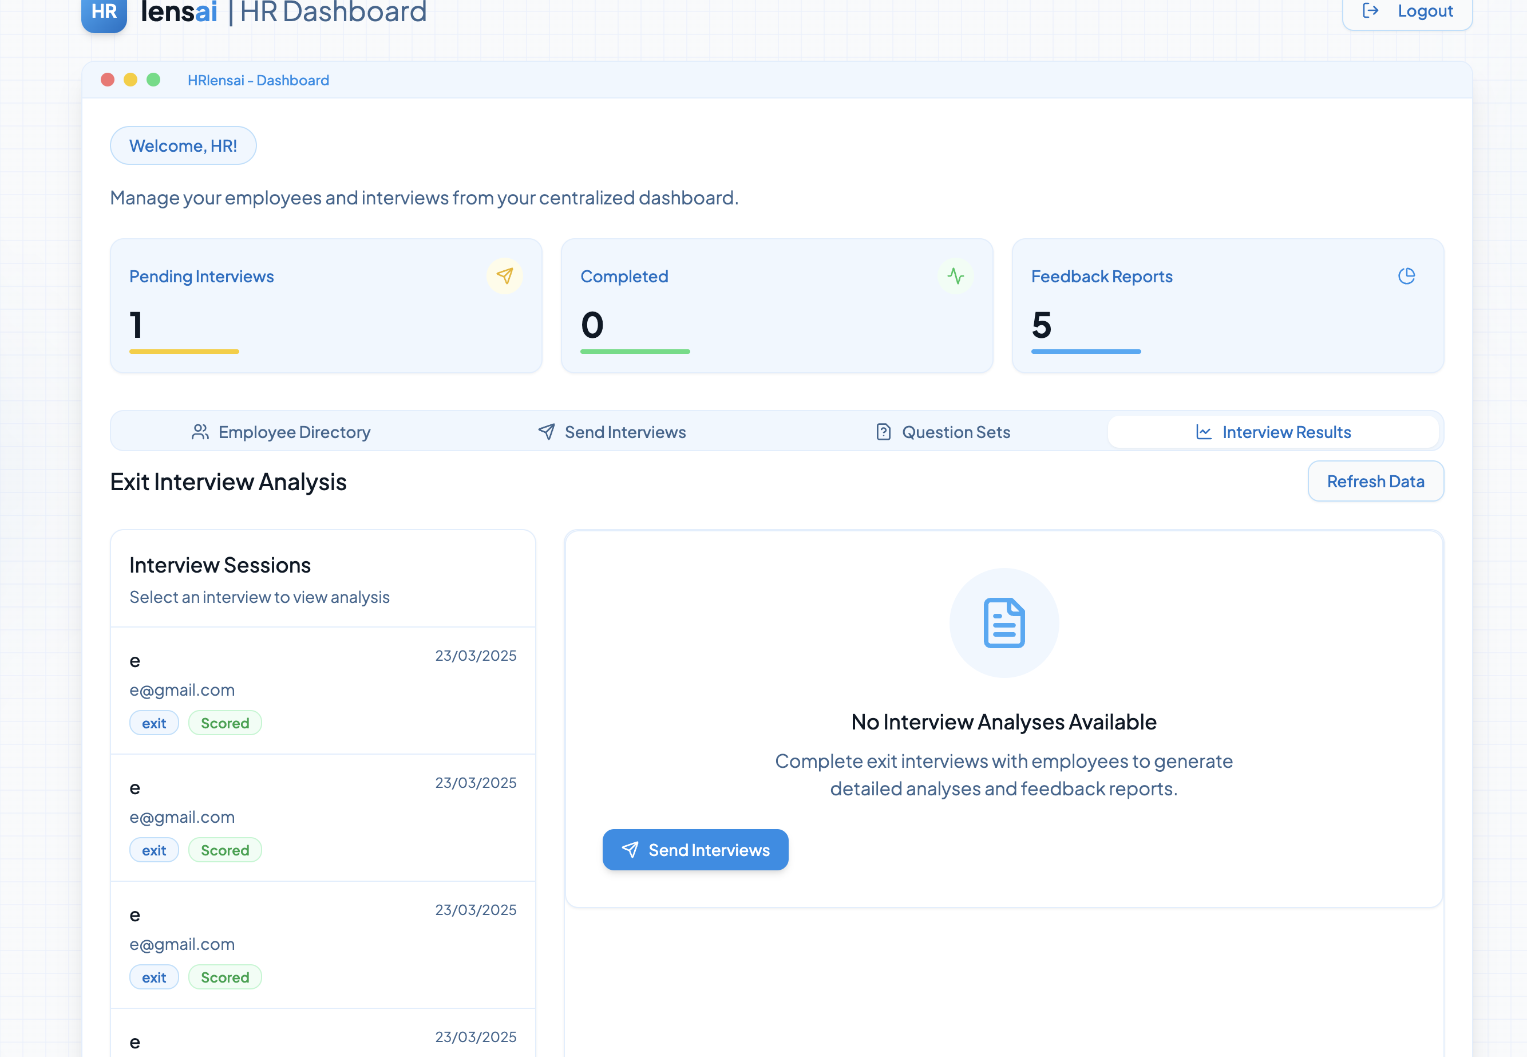Click the Pending Interviews count 1
This screenshot has width=1527, height=1057.
tap(136, 325)
